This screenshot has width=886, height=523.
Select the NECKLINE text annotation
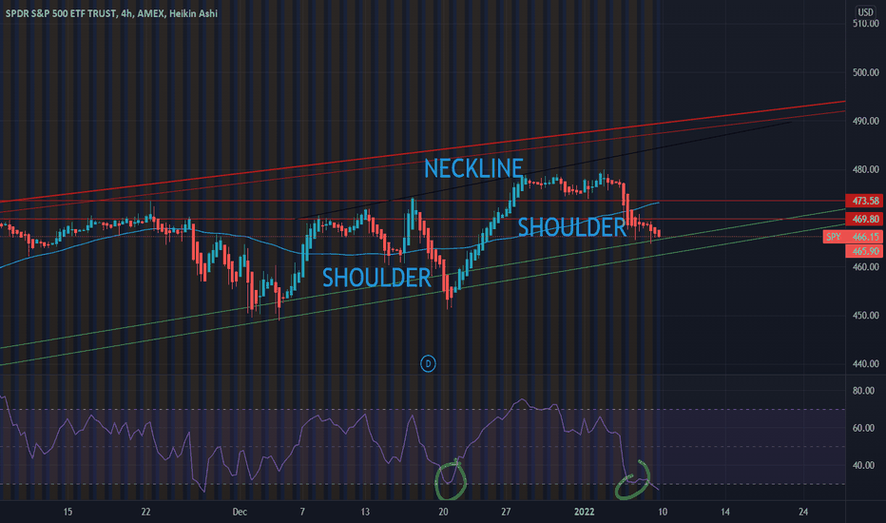tap(473, 168)
